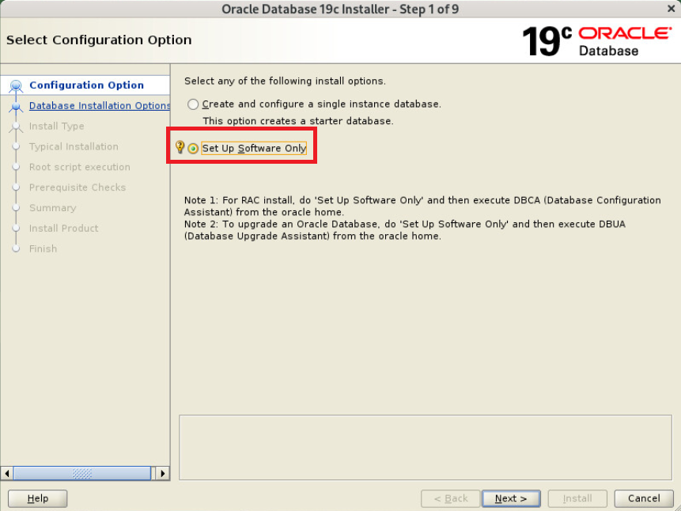The image size is (681, 511).
Task: Click the Typical Installation step label
Action: point(74,146)
